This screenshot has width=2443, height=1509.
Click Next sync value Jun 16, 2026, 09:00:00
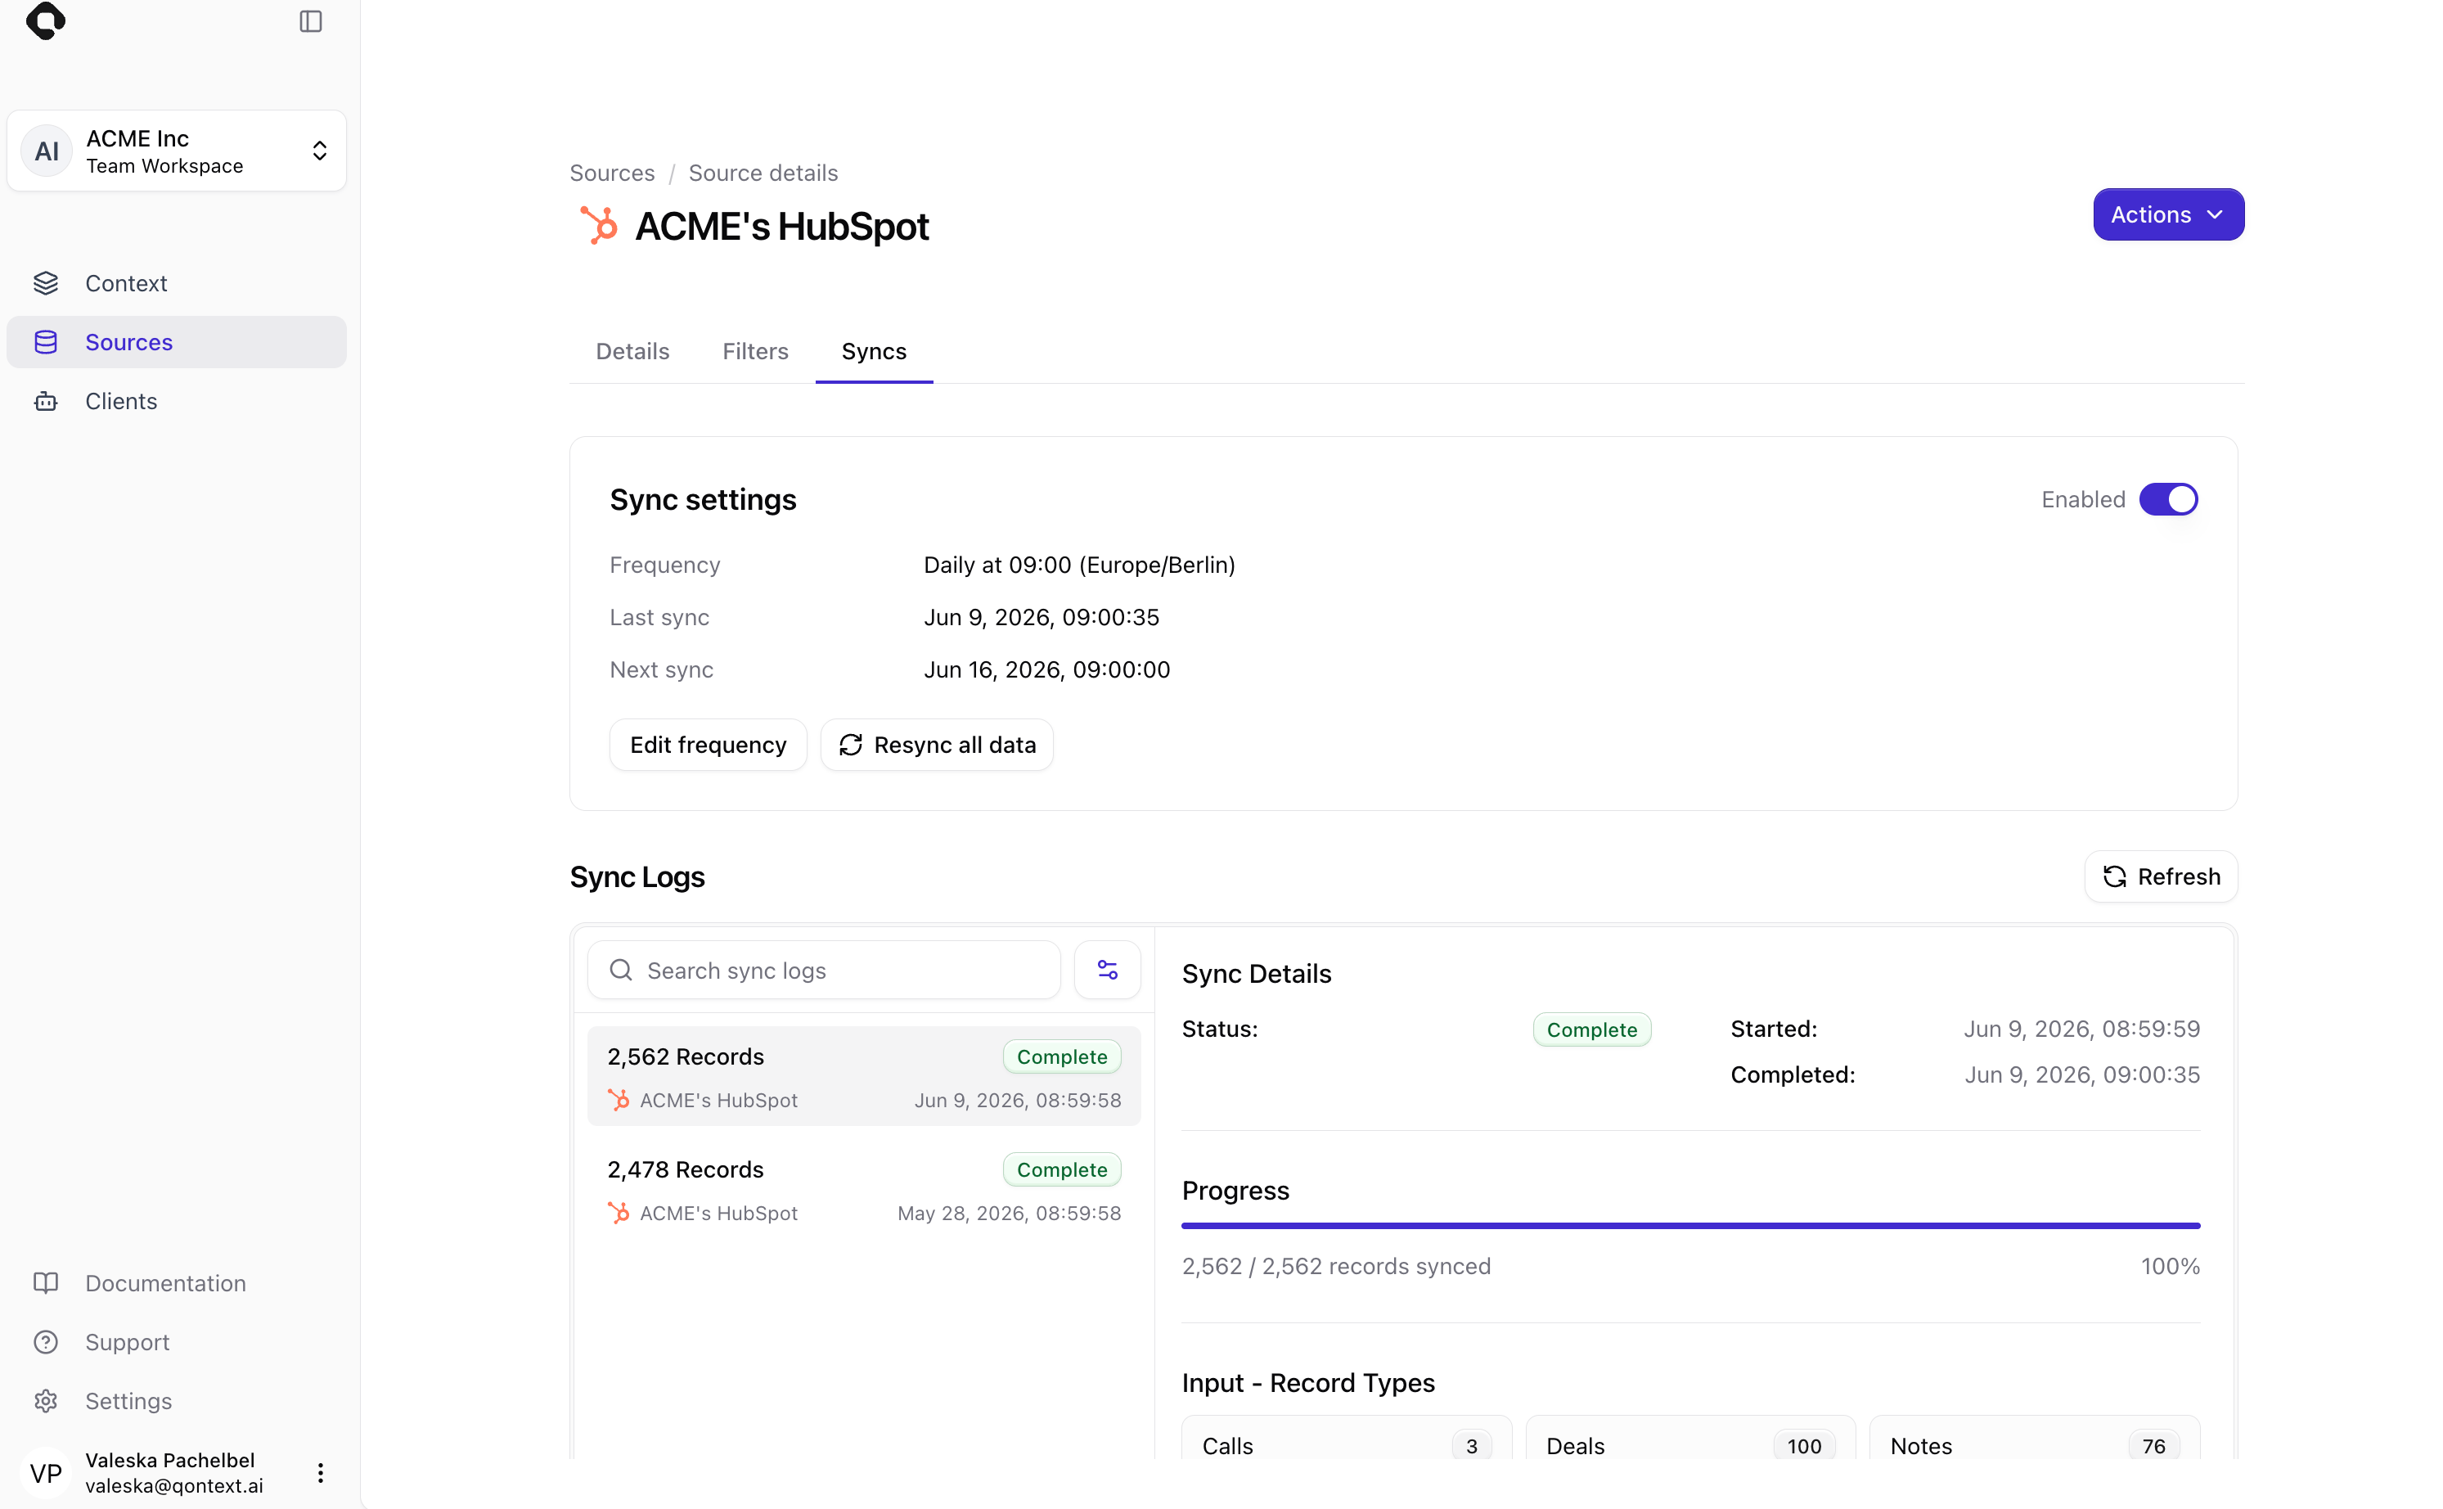(1047, 669)
